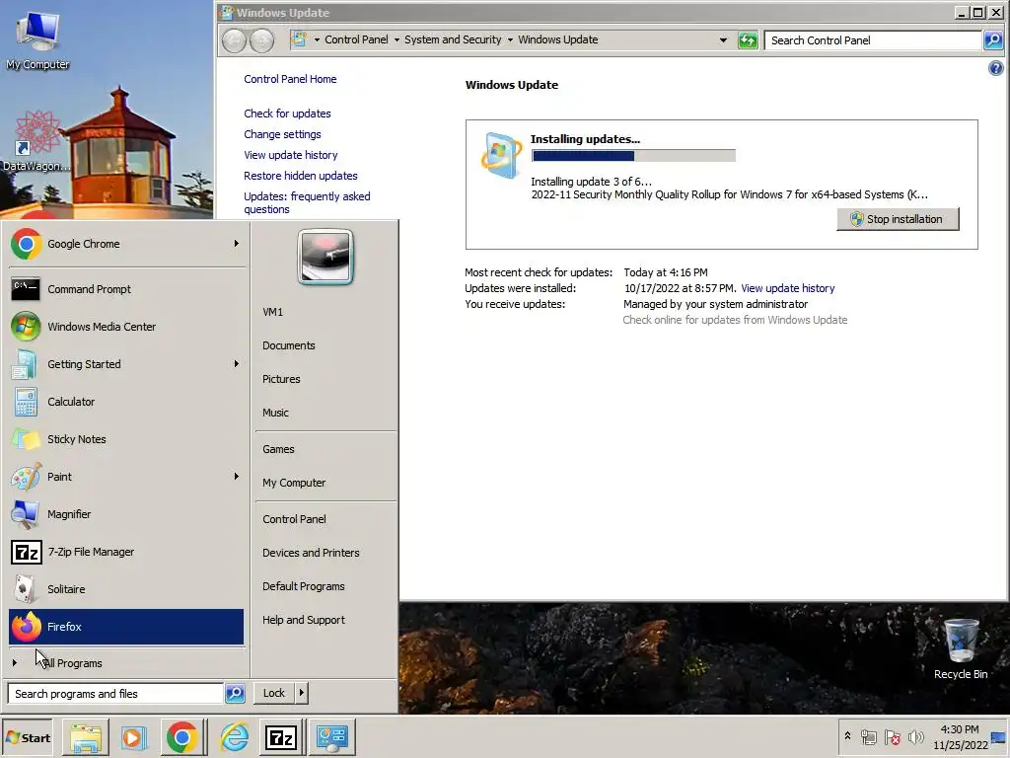1010x758 pixels.
Task: Open Magnifier from Start menu
Action: pyautogui.click(x=126, y=513)
